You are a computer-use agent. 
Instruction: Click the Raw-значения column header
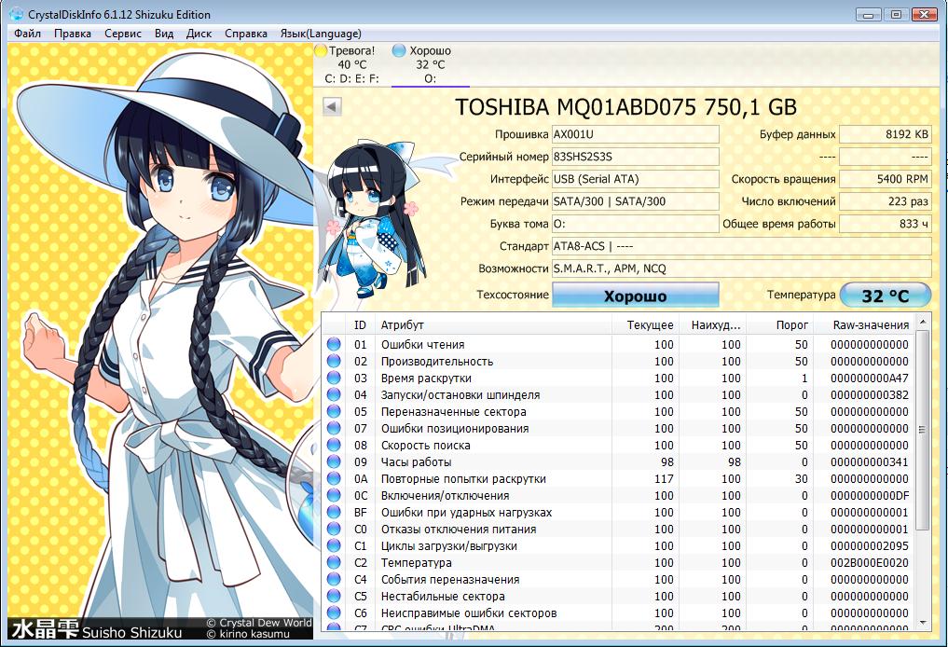coord(864,324)
